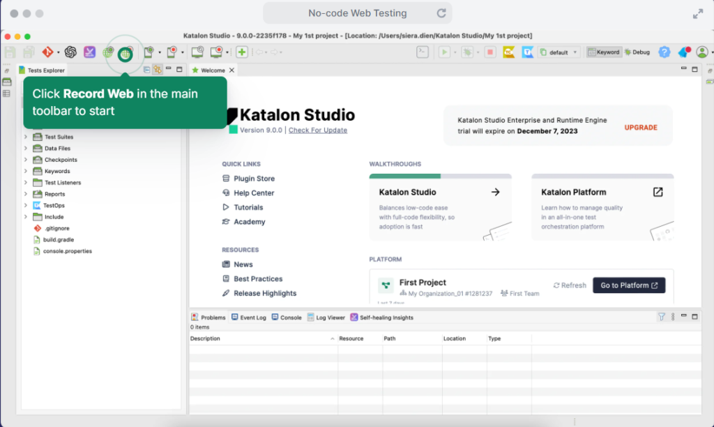
Task: Open Check For Update link
Action: coord(318,130)
